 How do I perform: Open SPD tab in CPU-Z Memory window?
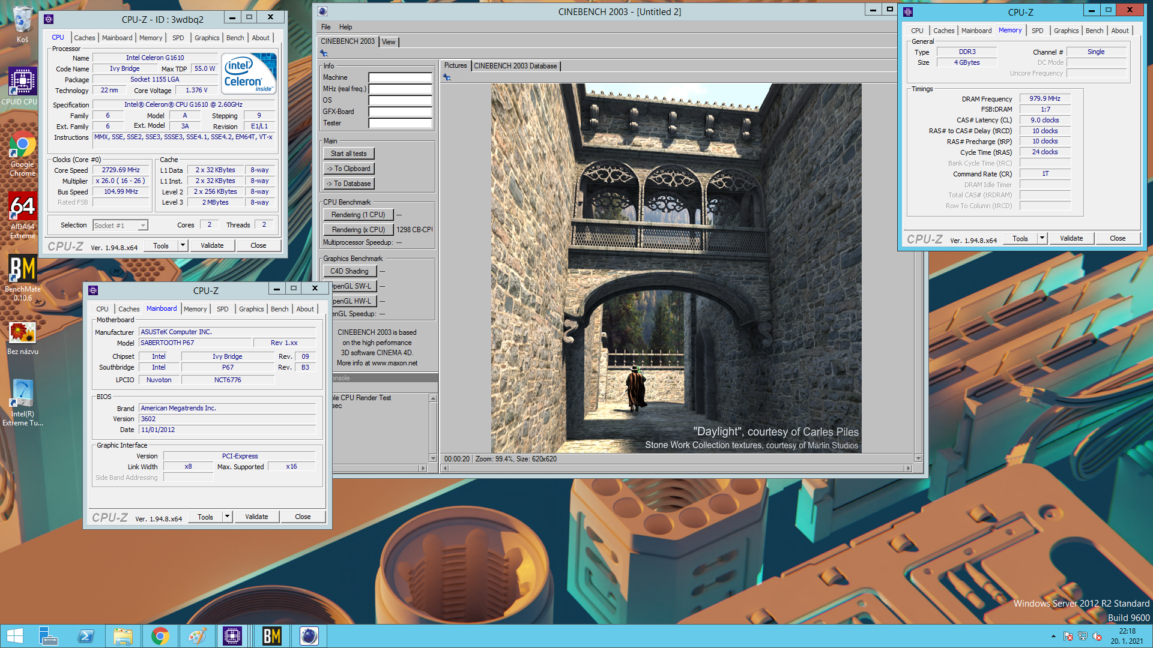[x=1037, y=31]
